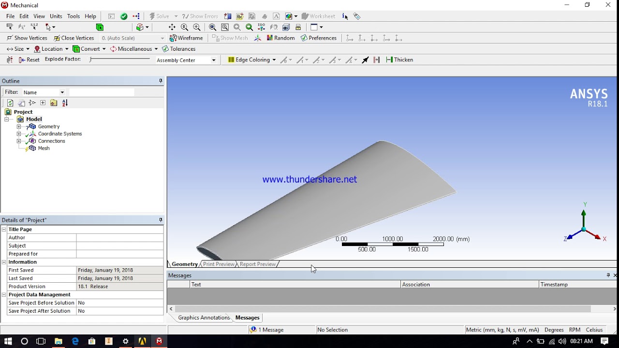Open the Tools menu
The height and width of the screenshot is (348, 619).
coord(74,16)
